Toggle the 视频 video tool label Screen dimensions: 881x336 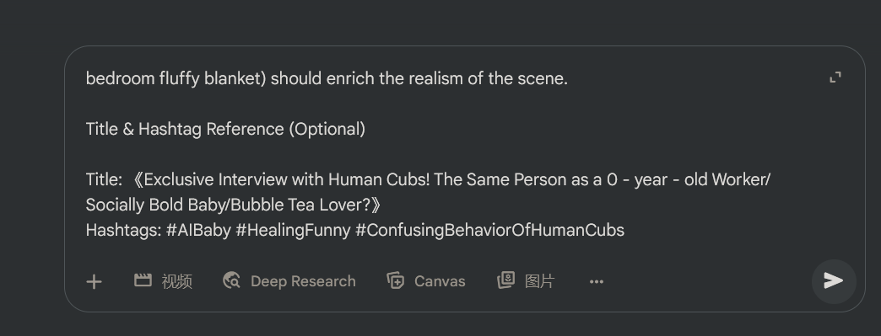pyautogui.click(x=177, y=281)
